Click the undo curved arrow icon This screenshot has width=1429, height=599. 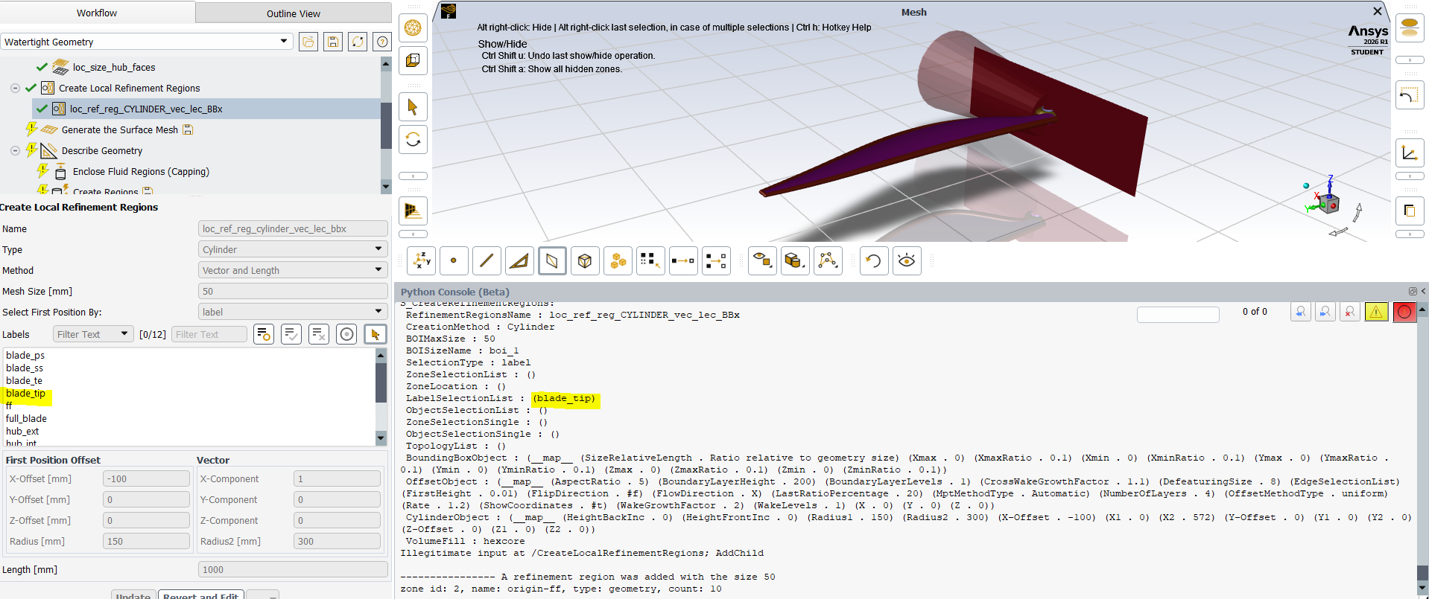[874, 261]
